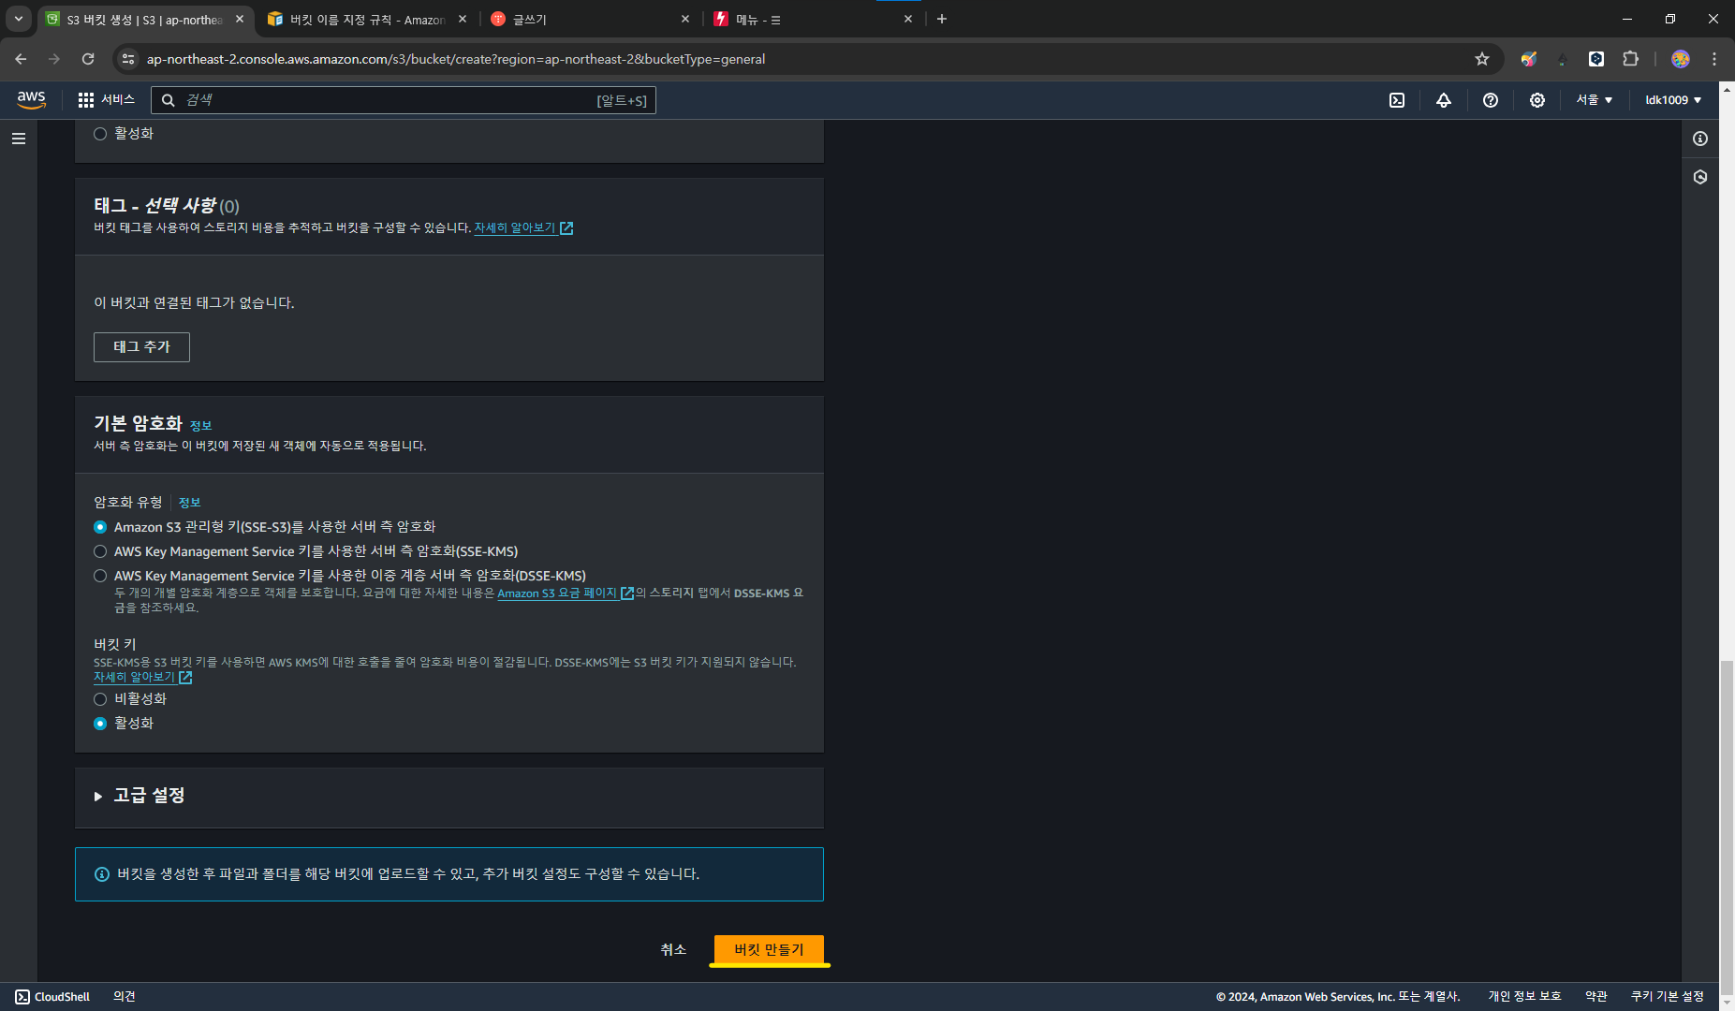
Task: Close the 글쓰기 browser tab
Action: (x=685, y=19)
